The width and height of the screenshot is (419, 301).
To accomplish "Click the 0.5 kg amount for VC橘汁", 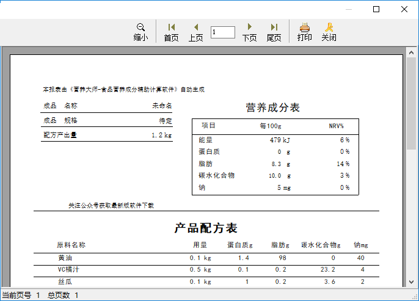I will click(x=200, y=269).
